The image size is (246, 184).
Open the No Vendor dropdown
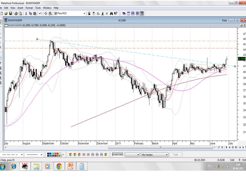pyautogui.click(x=167, y=155)
